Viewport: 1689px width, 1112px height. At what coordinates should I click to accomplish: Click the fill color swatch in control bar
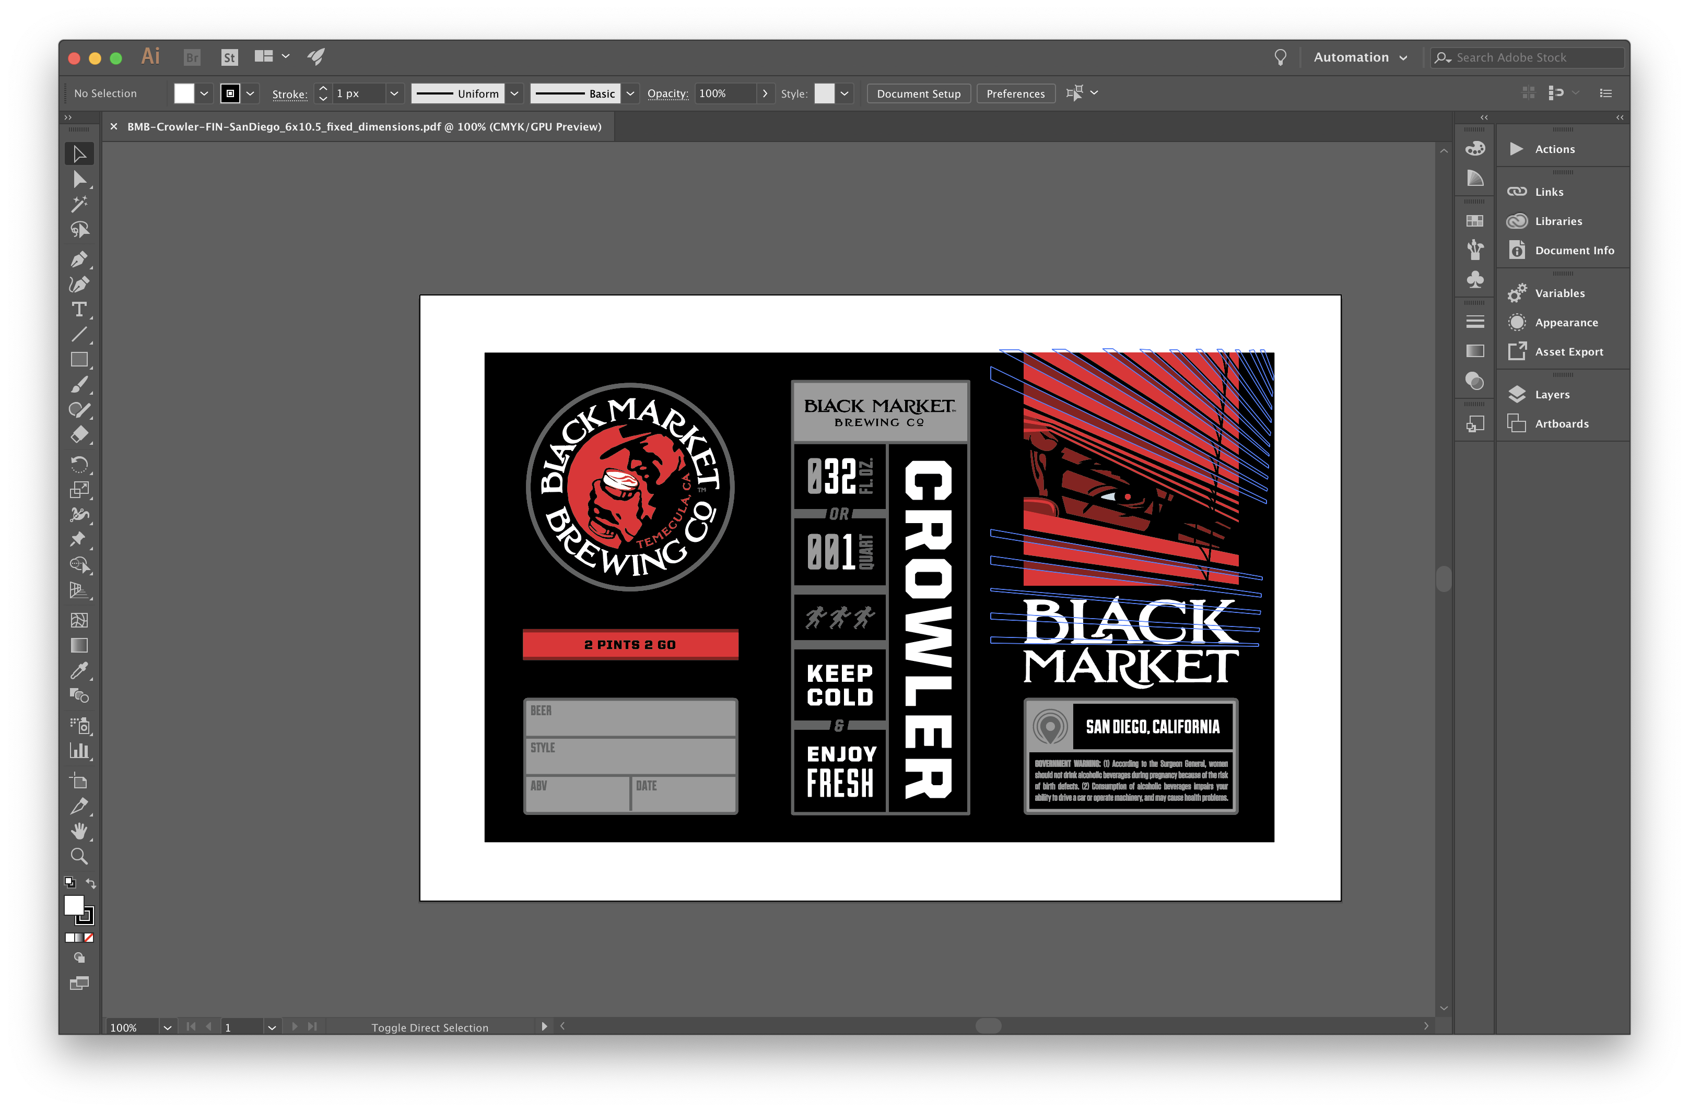184,93
